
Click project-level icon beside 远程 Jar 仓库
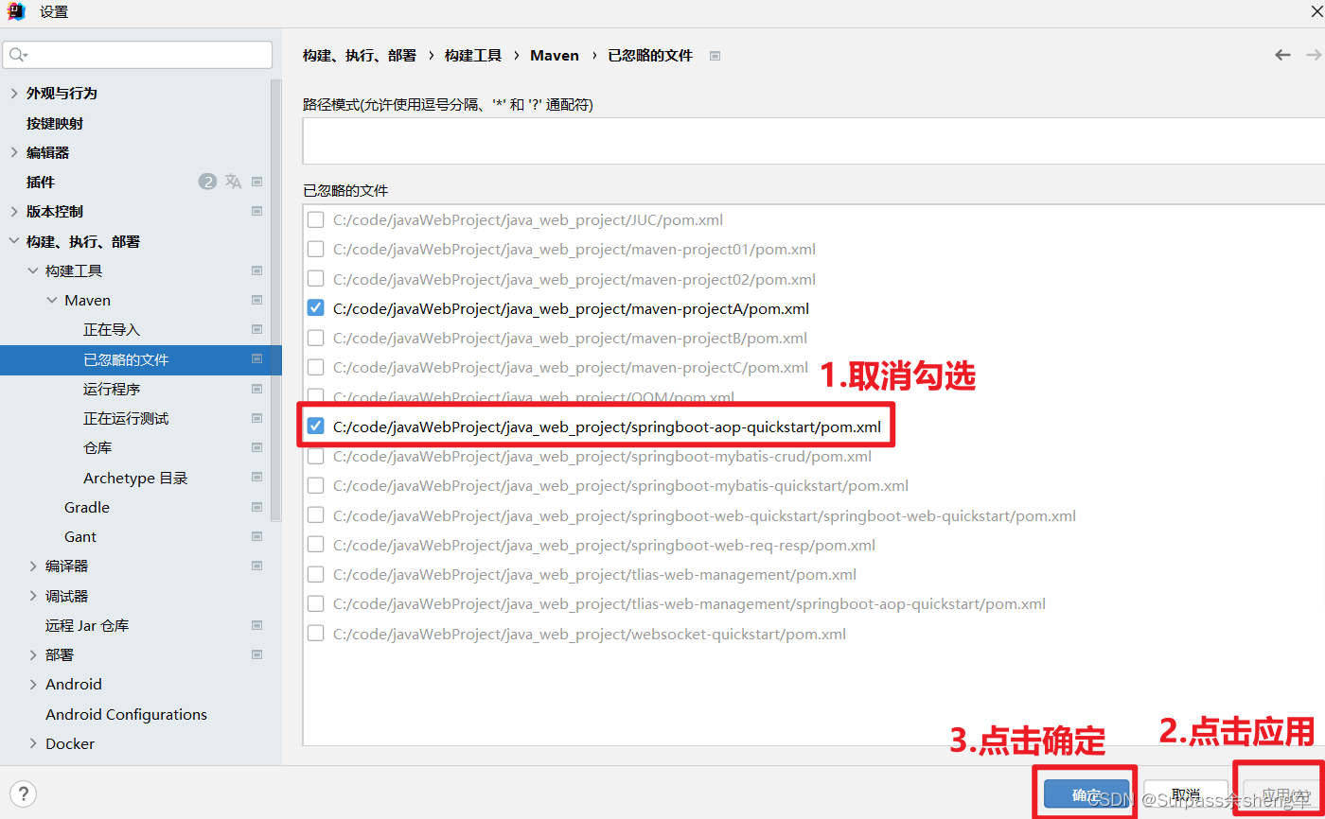tap(256, 625)
